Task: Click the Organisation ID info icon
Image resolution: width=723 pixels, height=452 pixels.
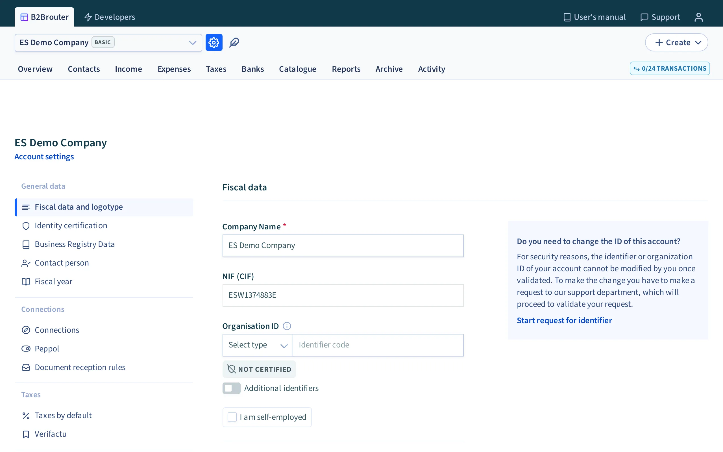Action: 287,326
